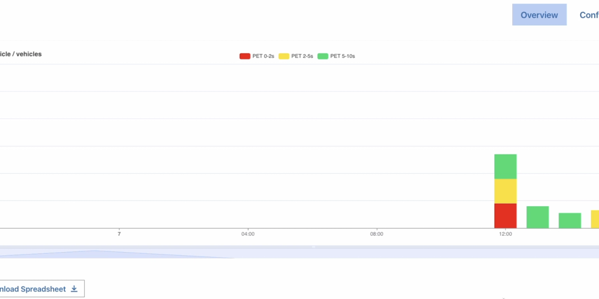This screenshot has height=299, width=599.
Task: Toggle the PET 5-10s legend item
Action: (x=336, y=56)
